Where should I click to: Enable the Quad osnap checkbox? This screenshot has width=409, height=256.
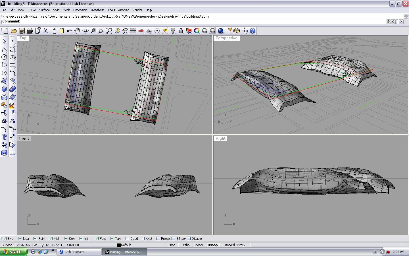coord(127,239)
